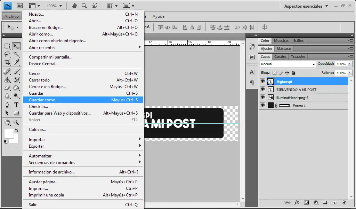Delete layer with trash icon

344,202
